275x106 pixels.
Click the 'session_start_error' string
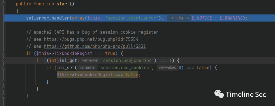132,18
